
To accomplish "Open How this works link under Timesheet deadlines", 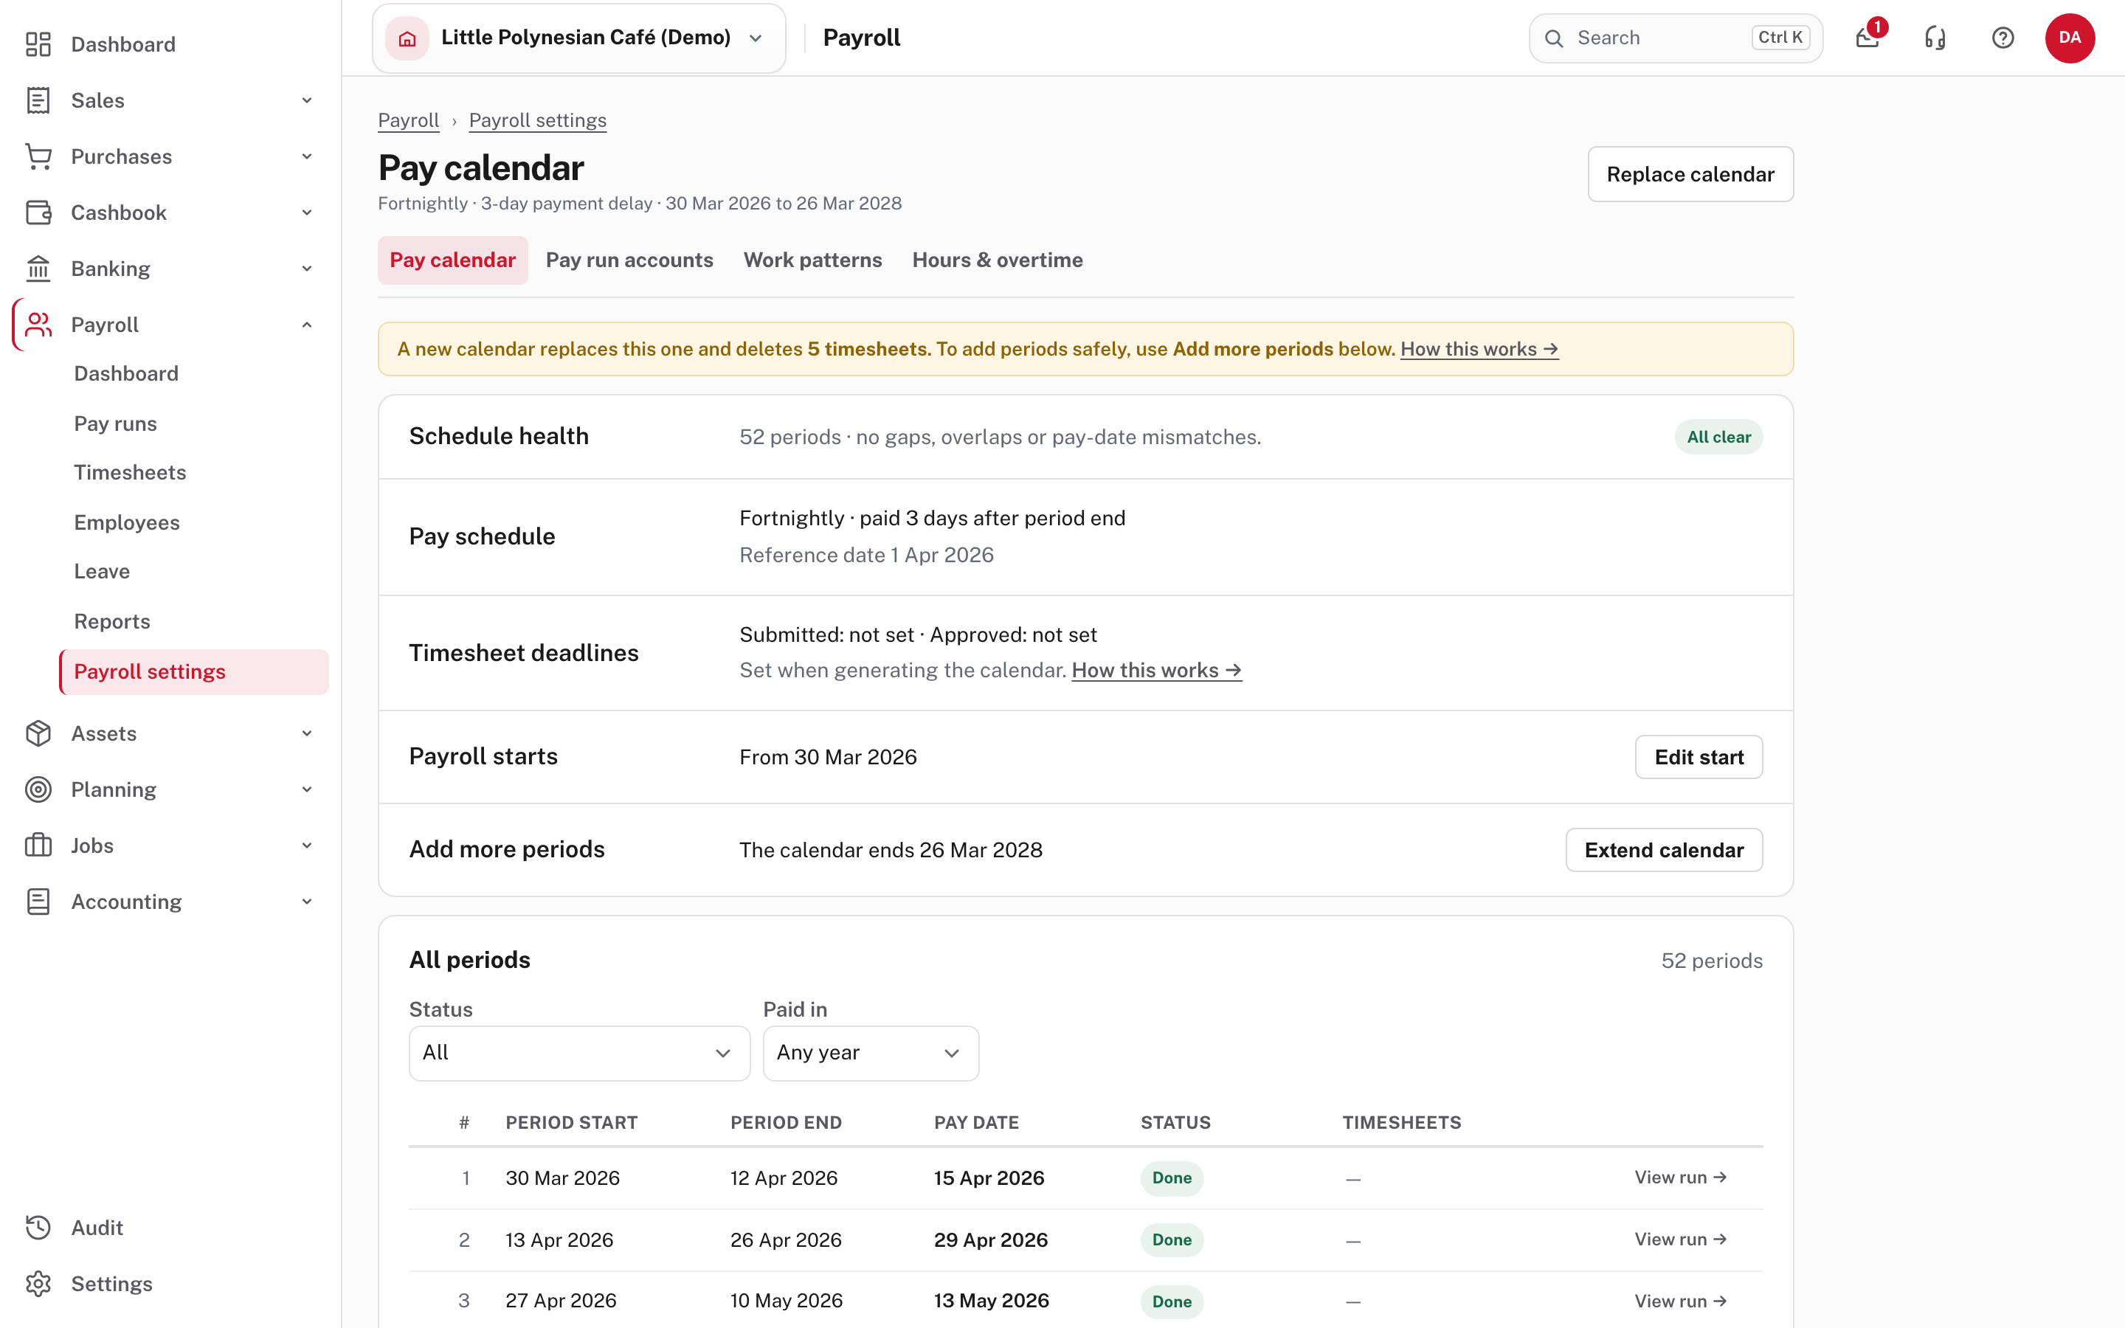I will [1156, 670].
